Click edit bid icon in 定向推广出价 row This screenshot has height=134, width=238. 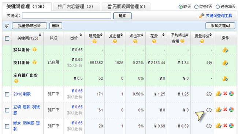225,78
